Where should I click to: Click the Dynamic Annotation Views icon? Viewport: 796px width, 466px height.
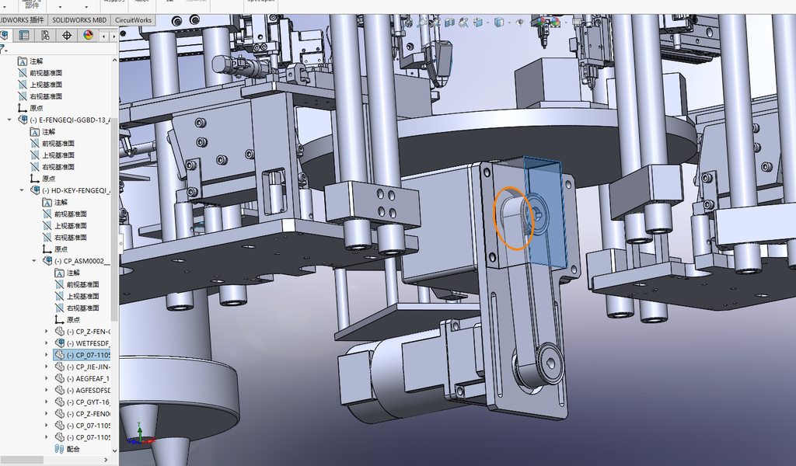pos(463,23)
